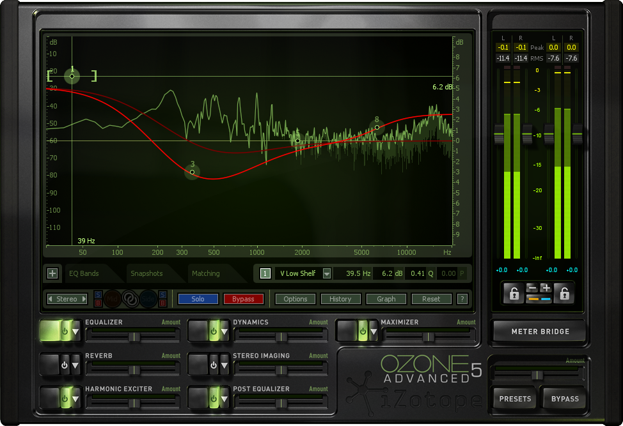Click the mid/side link rings icon
Image resolution: width=623 pixels, height=426 pixels.
(130, 299)
